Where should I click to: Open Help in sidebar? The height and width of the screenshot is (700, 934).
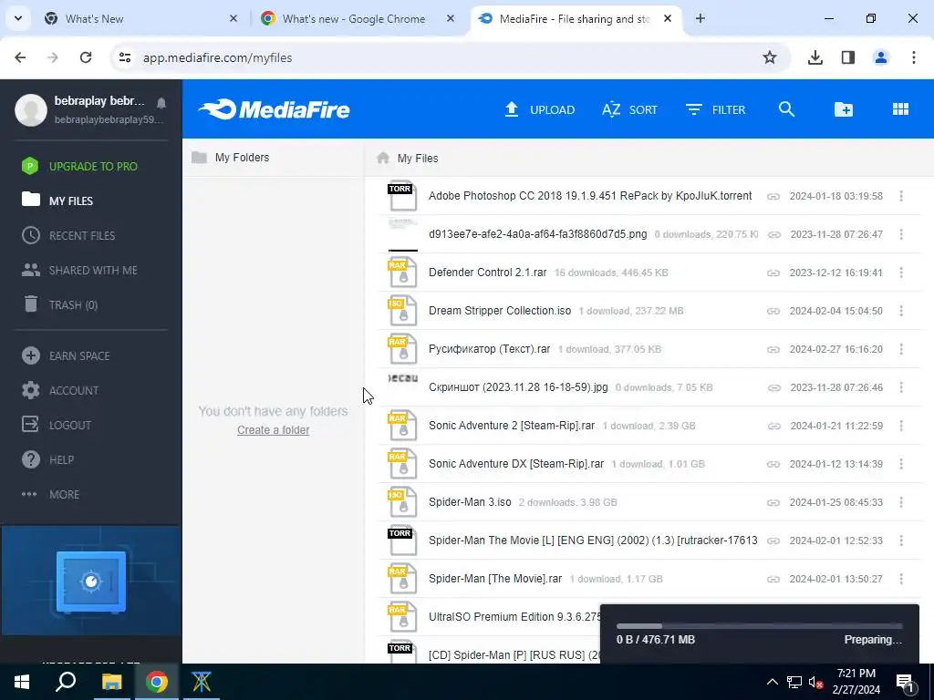click(x=47, y=459)
